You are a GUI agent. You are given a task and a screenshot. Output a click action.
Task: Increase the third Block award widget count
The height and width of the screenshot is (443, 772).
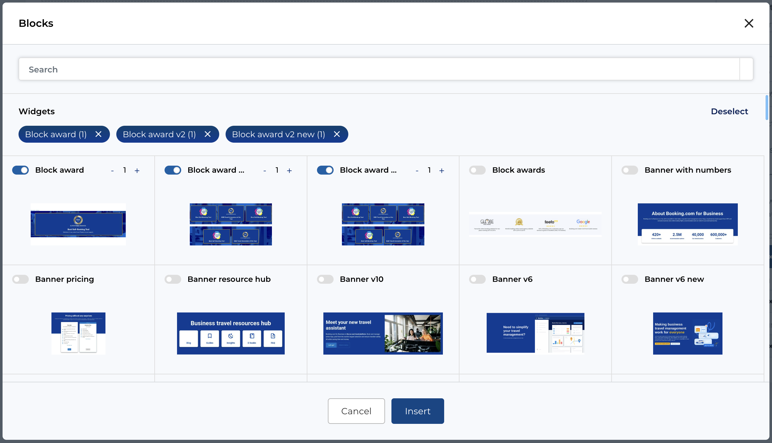point(442,171)
